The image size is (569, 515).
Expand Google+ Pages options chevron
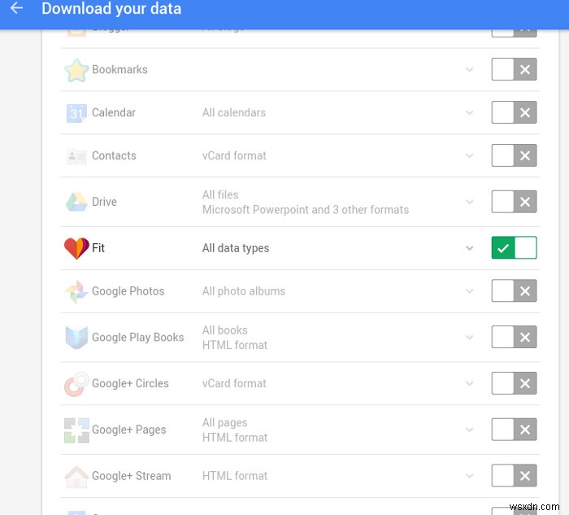tap(470, 430)
